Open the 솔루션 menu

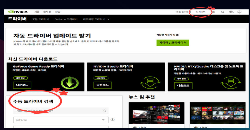47,12
